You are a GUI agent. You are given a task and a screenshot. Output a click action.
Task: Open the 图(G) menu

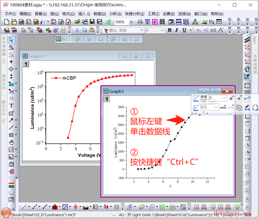54,14
